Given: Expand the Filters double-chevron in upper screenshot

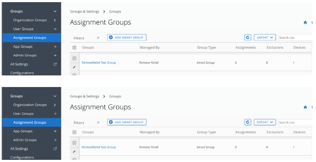Looking at the screenshot, I should (x=98, y=38).
